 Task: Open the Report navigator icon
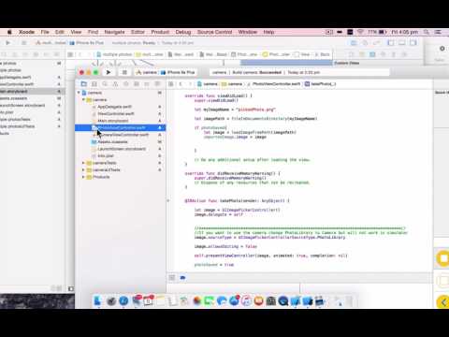tap(157, 84)
